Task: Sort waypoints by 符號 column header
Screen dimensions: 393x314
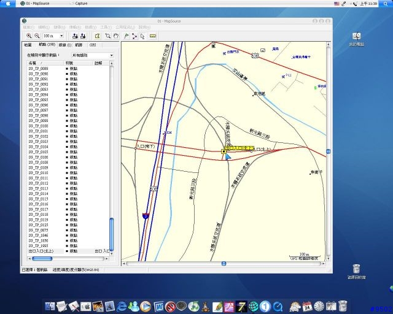Action: point(78,63)
